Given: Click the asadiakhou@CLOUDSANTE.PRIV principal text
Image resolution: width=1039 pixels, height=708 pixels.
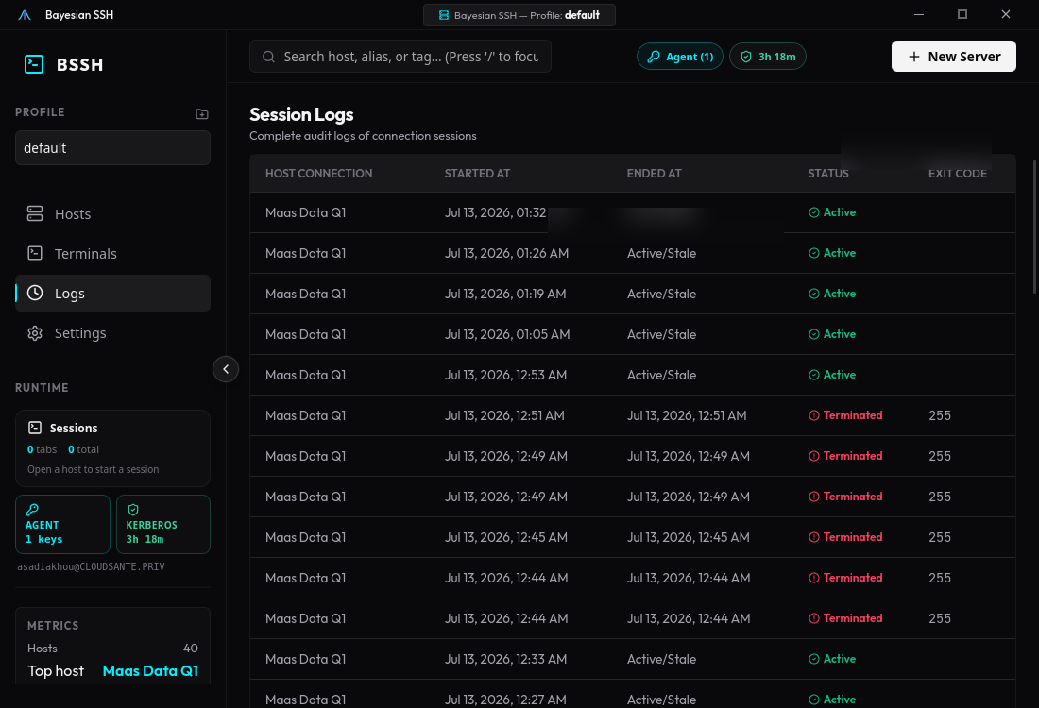Looking at the screenshot, I should pyautogui.click(x=91, y=567).
